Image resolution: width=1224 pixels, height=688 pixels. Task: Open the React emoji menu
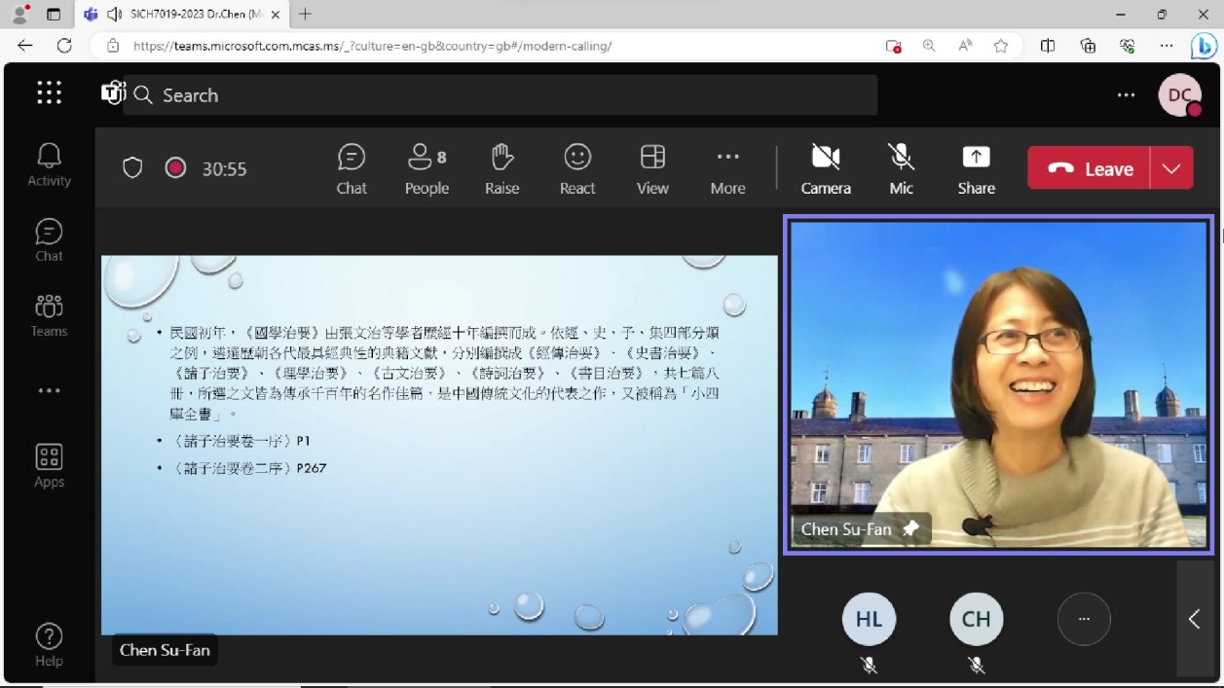[577, 168]
